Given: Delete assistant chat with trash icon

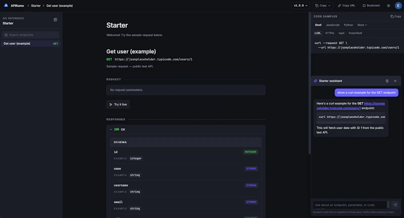Looking at the screenshot, I should 387,81.
